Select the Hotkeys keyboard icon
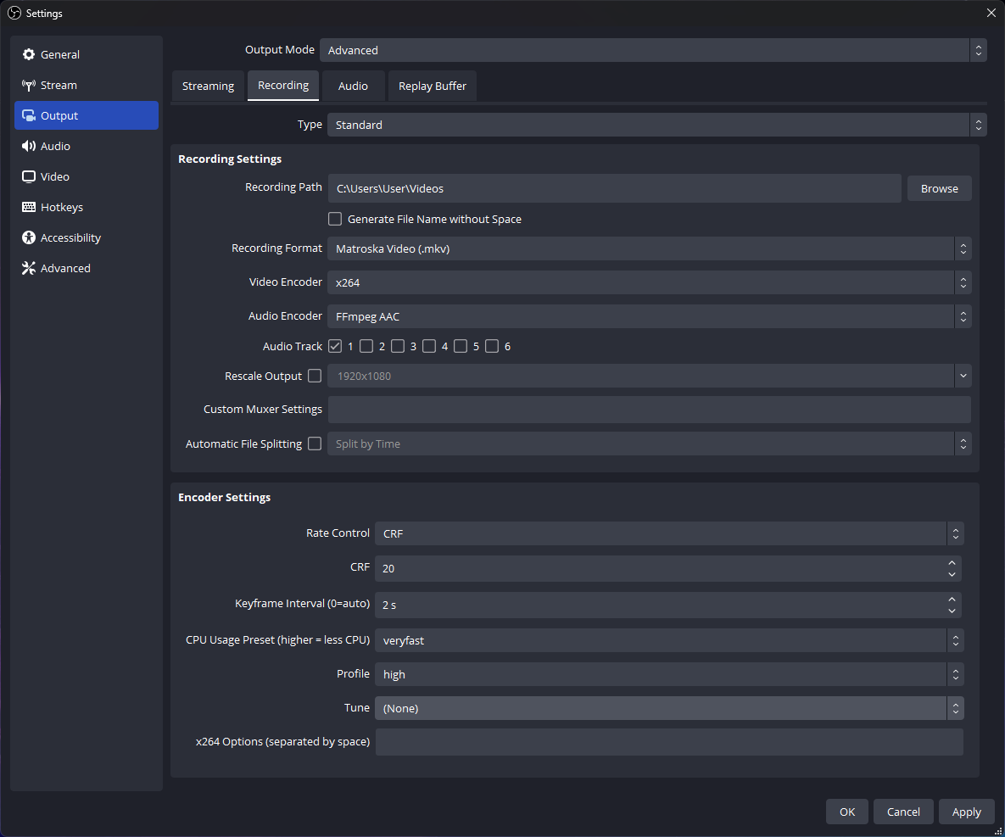 click(x=29, y=207)
